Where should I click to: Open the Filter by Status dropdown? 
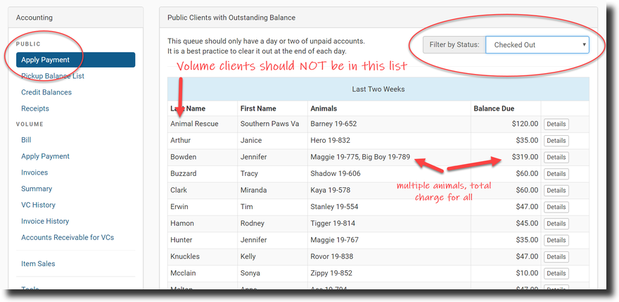pyautogui.click(x=537, y=45)
